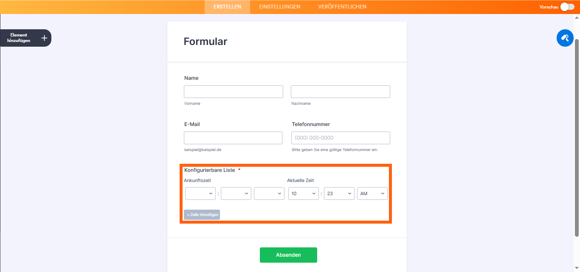Screen dimensions: 580x272
Task: Click the Telefonnummer input field
Action: pyautogui.click(x=341, y=138)
